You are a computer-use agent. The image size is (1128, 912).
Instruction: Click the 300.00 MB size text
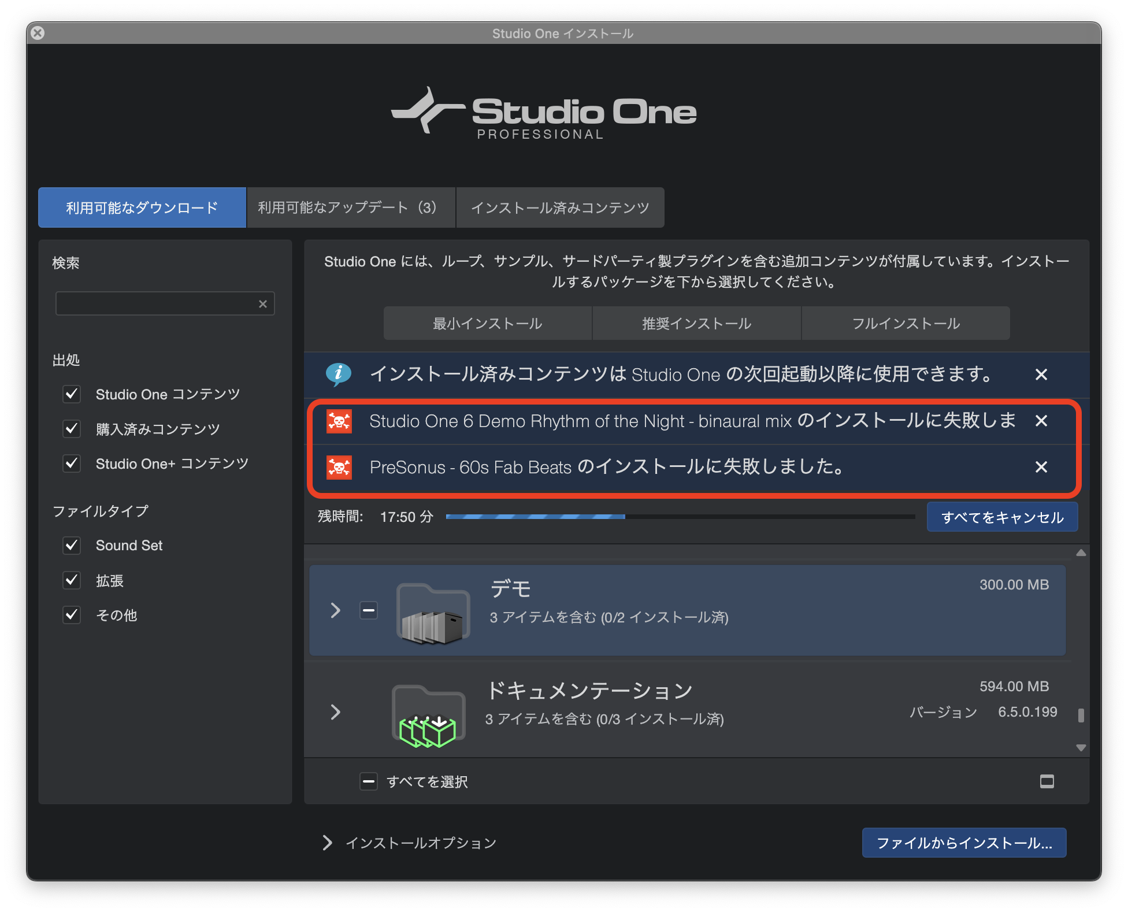point(1014,585)
